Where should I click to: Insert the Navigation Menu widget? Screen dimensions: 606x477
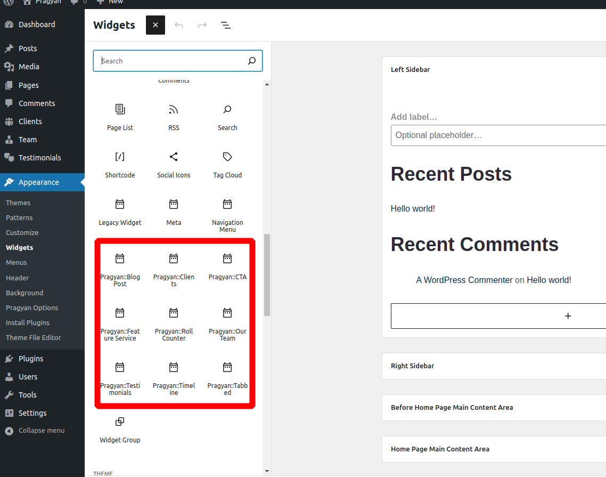[227, 215]
